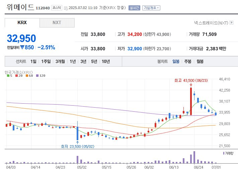Show the 1주일 line chart
Image resolution: width=238 pixels, height=174 pixels.
tap(46, 61)
